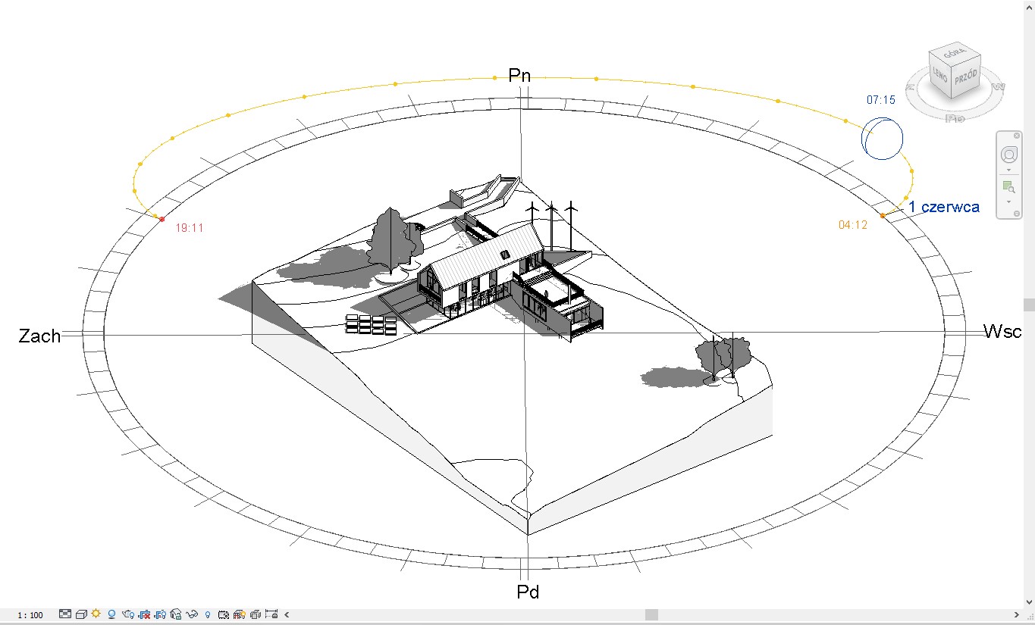Viewport: 1035px width, 625px height.
Task: Open the Rendering dialog teapot icon
Action: pyautogui.click(x=128, y=614)
